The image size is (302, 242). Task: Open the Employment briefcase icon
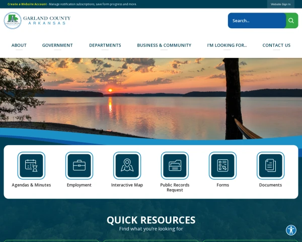coord(79,165)
